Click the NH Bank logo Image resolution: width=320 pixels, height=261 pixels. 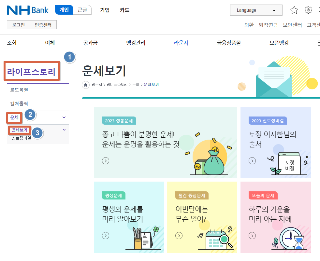pos(28,10)
